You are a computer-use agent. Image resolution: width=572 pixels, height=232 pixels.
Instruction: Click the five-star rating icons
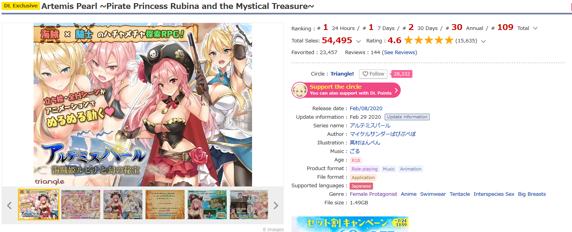pyautogui.click(x=428, y=40)
